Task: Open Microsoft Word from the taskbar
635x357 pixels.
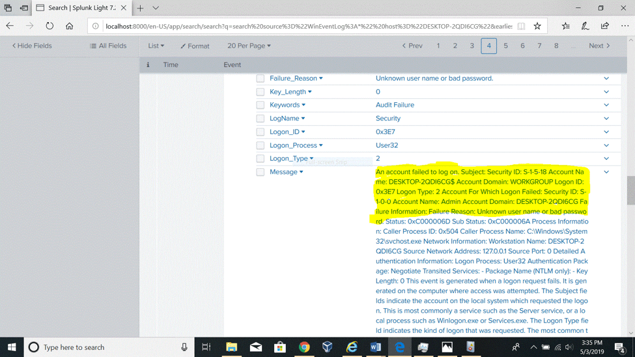Action: [375, 347]
